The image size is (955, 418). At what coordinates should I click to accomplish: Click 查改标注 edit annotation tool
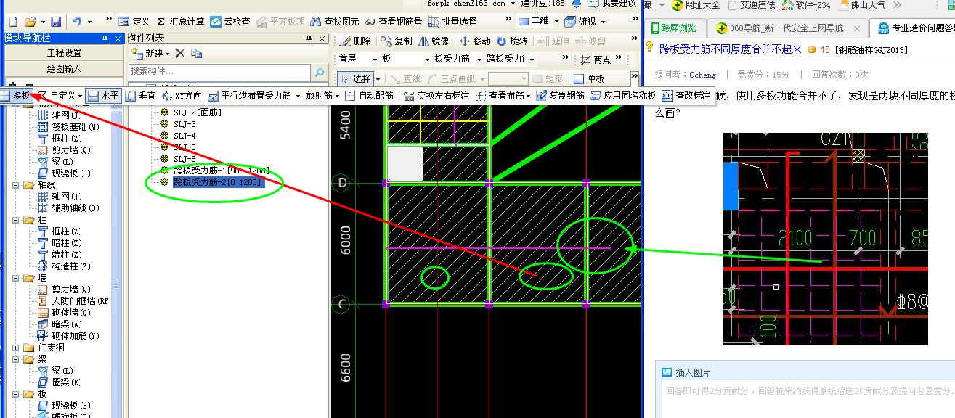pyautogui.click(x=686, y=95)
